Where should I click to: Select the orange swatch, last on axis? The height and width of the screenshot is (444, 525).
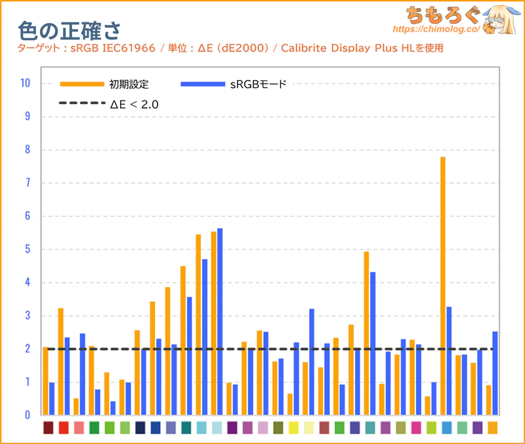coord(492,428)
